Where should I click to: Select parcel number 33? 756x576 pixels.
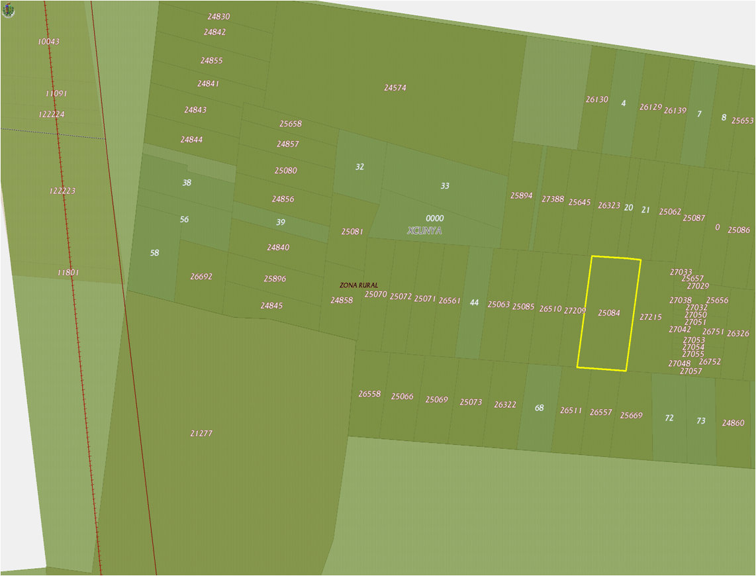(445, 186)
